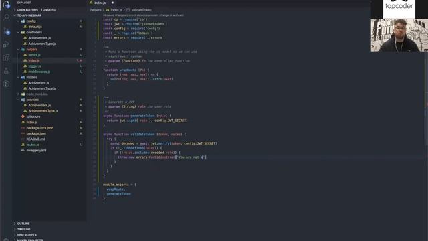Image resolution: width=428 pixels, height=241 pixels.
Task: Click the git icon beside .gitignore
Action: (x=23, y=116)
